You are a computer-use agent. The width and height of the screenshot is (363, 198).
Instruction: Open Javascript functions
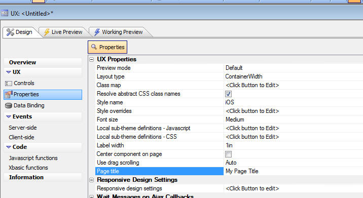click(x=33, y=158)
